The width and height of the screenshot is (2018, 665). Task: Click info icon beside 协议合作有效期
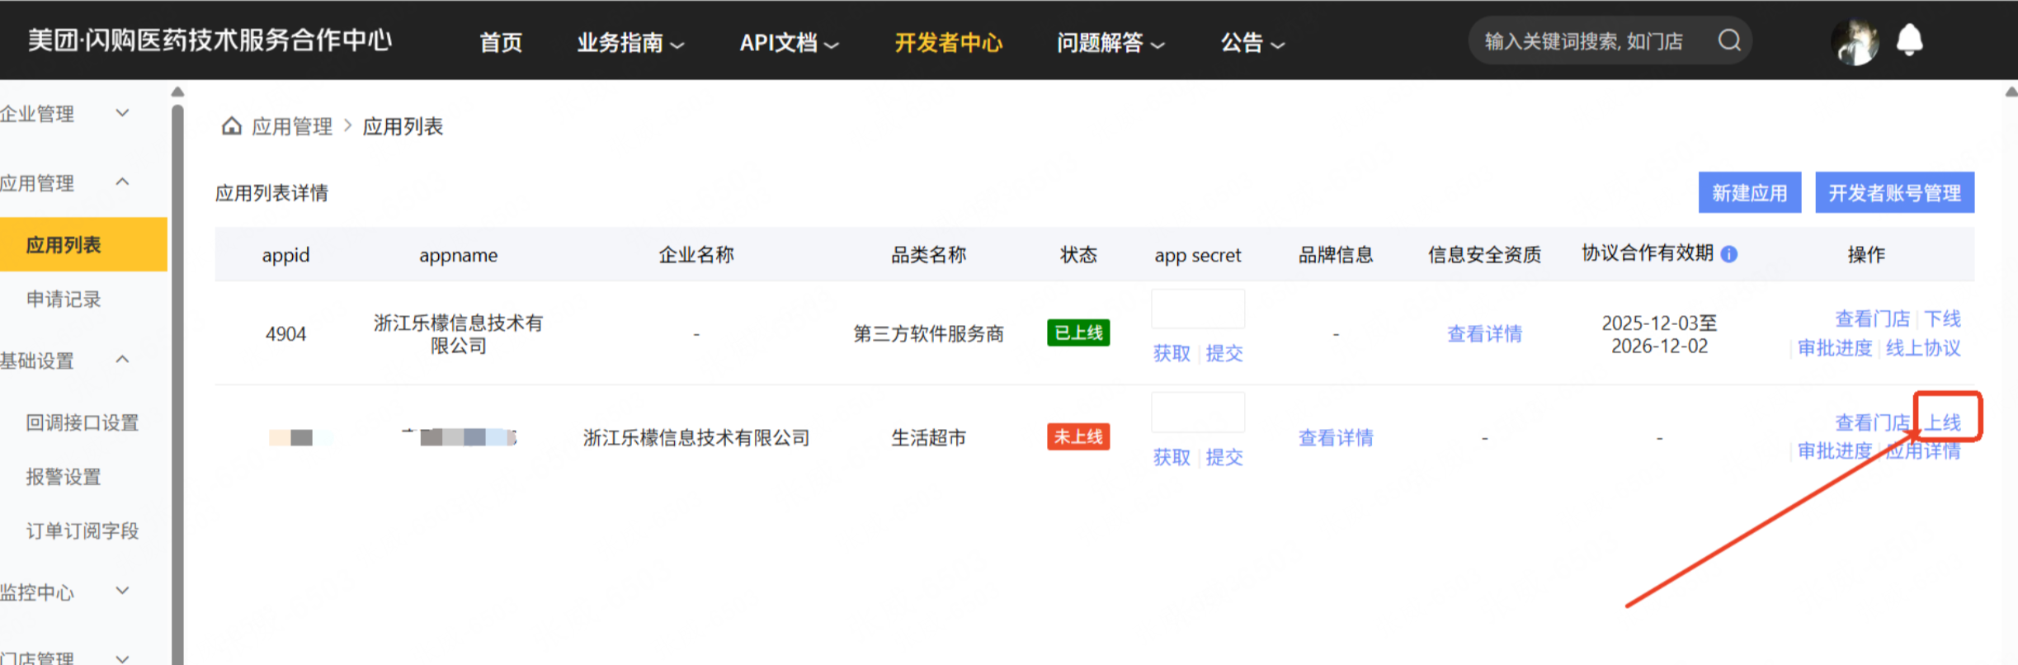pos(1729,254)
